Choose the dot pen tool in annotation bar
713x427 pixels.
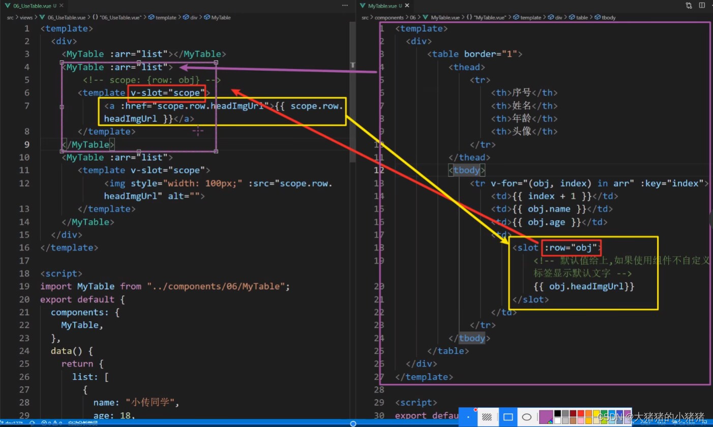(468, 417)
